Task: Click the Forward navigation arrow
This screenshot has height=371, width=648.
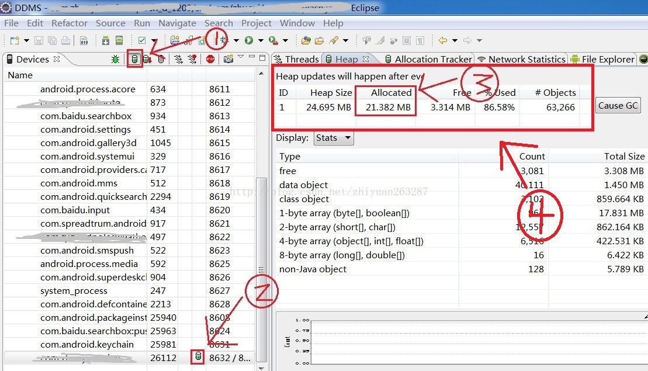Action: pos(467,40)
